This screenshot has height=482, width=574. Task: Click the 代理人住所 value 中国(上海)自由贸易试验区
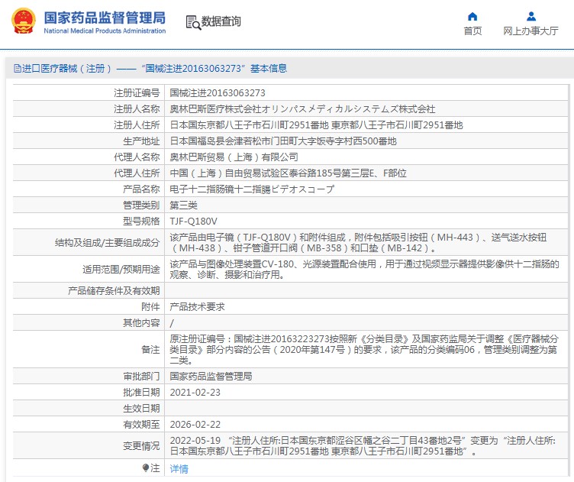pyautogui.click(x=288, y=173)
